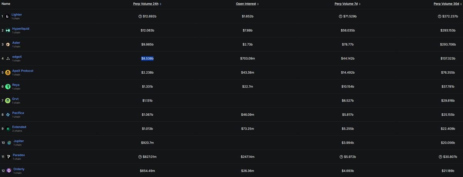463x177 pixels.
Task: Click the Reya green logo icon
Action: click(8, 86)
